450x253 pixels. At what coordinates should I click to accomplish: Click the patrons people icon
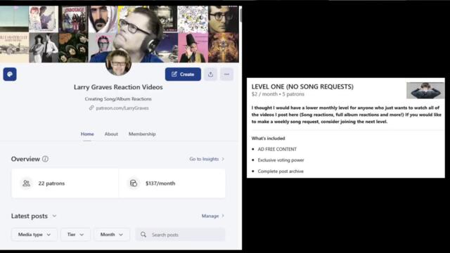click(26, 183)
